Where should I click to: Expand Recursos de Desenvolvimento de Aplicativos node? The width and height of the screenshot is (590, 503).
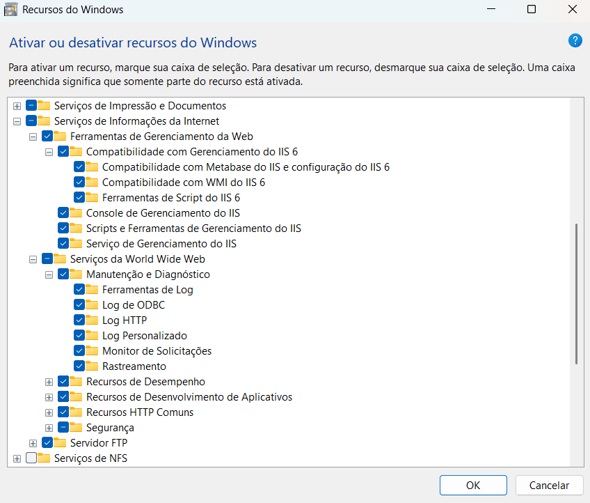(x=49, y=397)
